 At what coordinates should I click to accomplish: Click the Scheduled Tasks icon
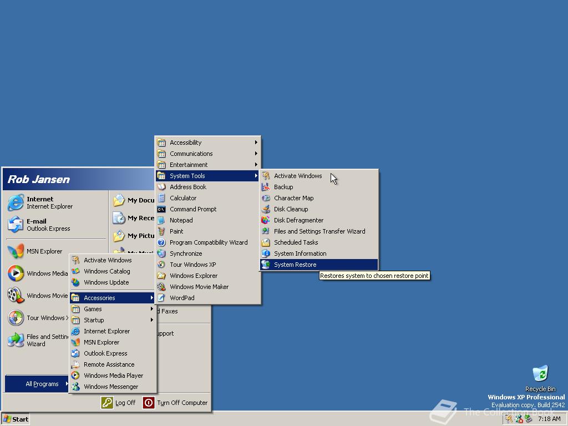266,242
